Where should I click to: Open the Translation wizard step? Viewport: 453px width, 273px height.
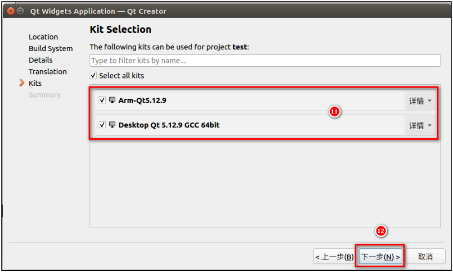tap(48, 72)
